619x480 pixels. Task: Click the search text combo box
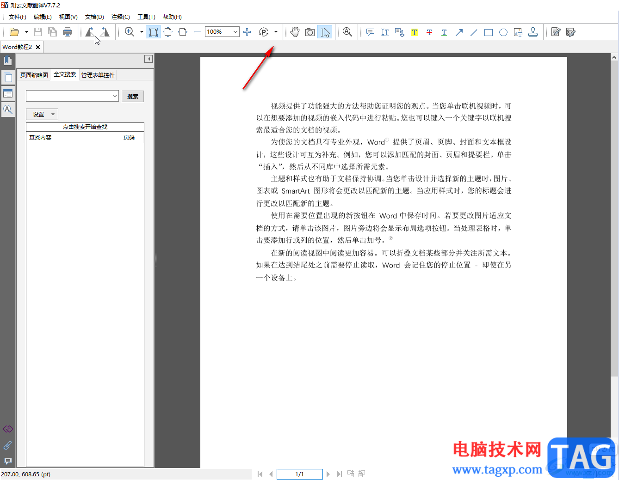72,96
